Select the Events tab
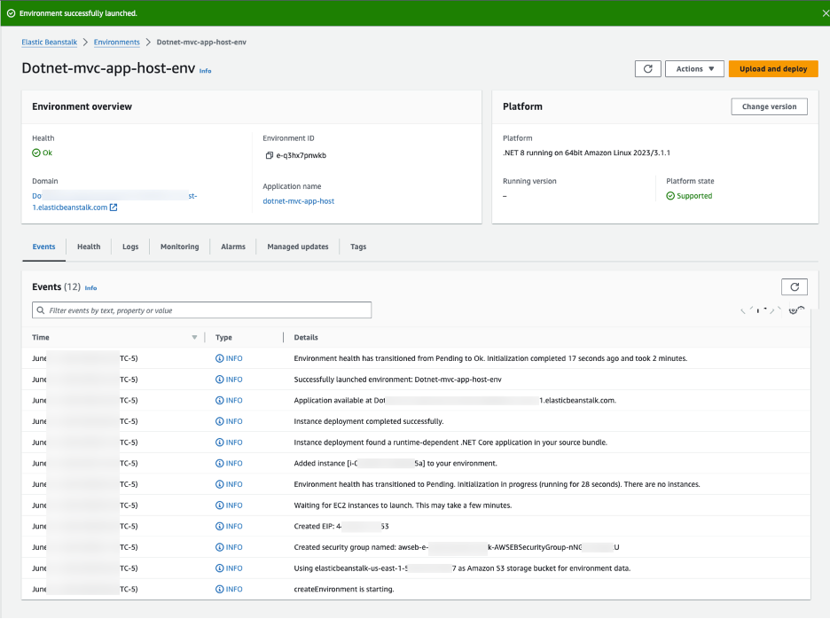Screen dimensions: 830x619 coord(44,247)
